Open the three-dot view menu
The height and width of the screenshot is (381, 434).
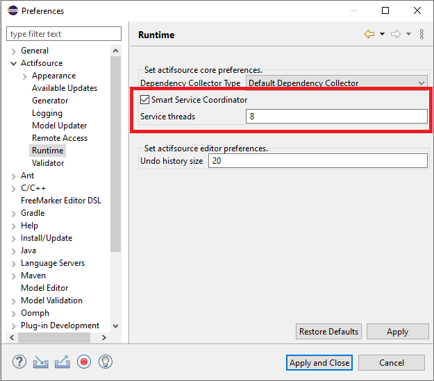(422, 35)
